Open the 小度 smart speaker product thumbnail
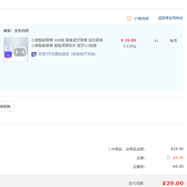 point(16,50)
